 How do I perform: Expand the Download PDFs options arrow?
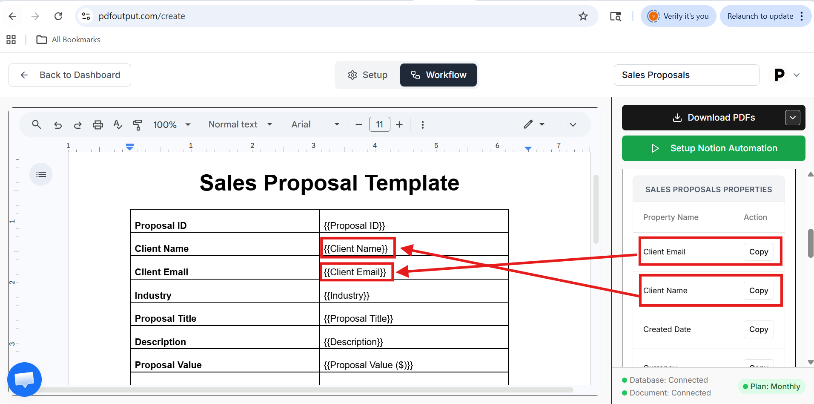pos(792,118)
